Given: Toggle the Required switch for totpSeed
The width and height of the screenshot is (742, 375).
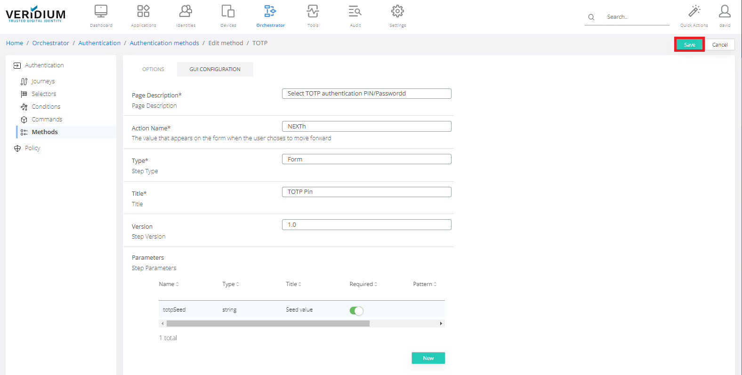Looking at the screenshot, I should [x=356, y=311].
